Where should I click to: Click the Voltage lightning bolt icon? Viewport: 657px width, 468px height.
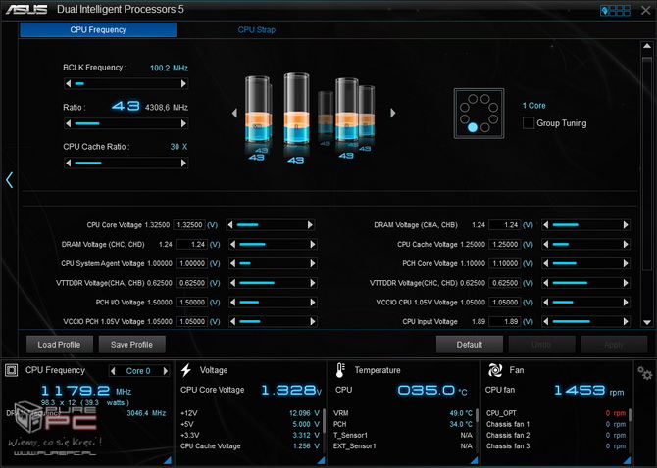(186, 370)
